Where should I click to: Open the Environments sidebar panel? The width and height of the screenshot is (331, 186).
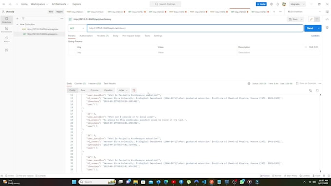click(6, 30)
